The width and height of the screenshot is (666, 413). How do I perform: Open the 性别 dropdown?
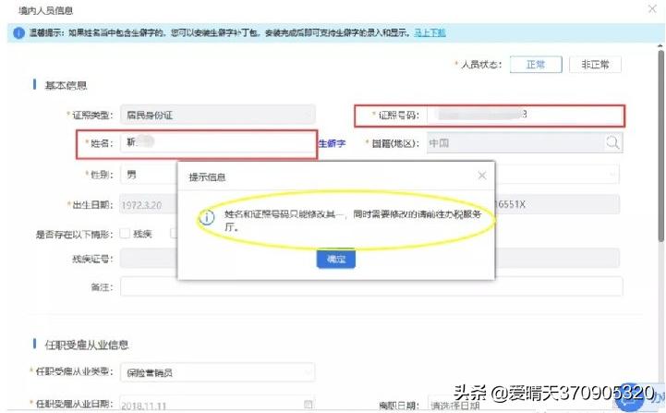[149, 175]
